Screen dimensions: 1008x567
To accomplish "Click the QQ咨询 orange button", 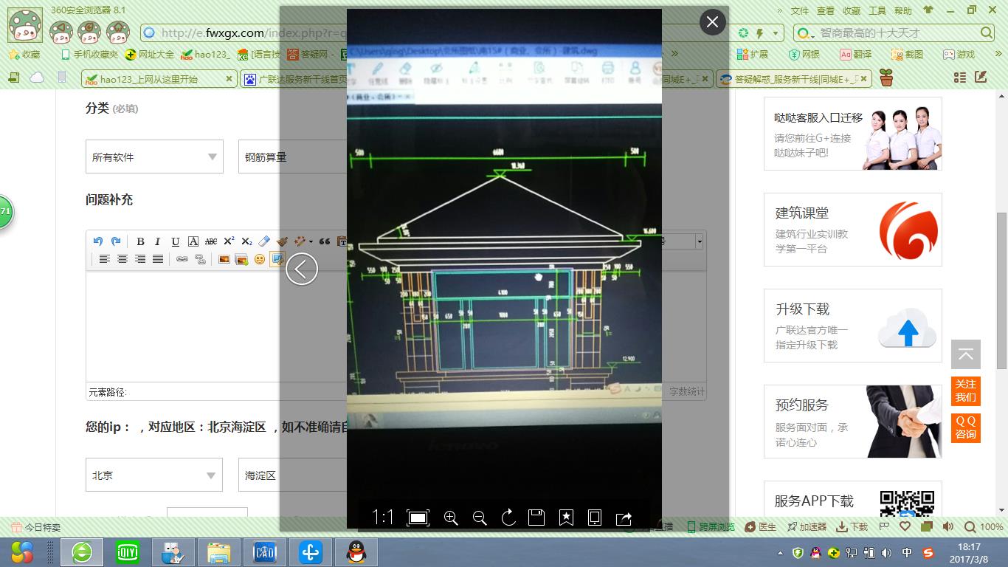I will pyautogui.click(x=966, y=427).
